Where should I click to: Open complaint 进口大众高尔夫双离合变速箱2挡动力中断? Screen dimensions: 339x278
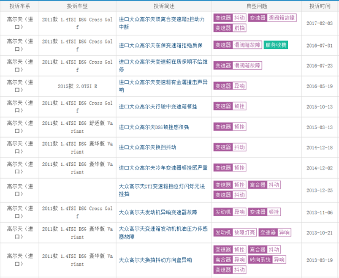click(x=162, y=23)
